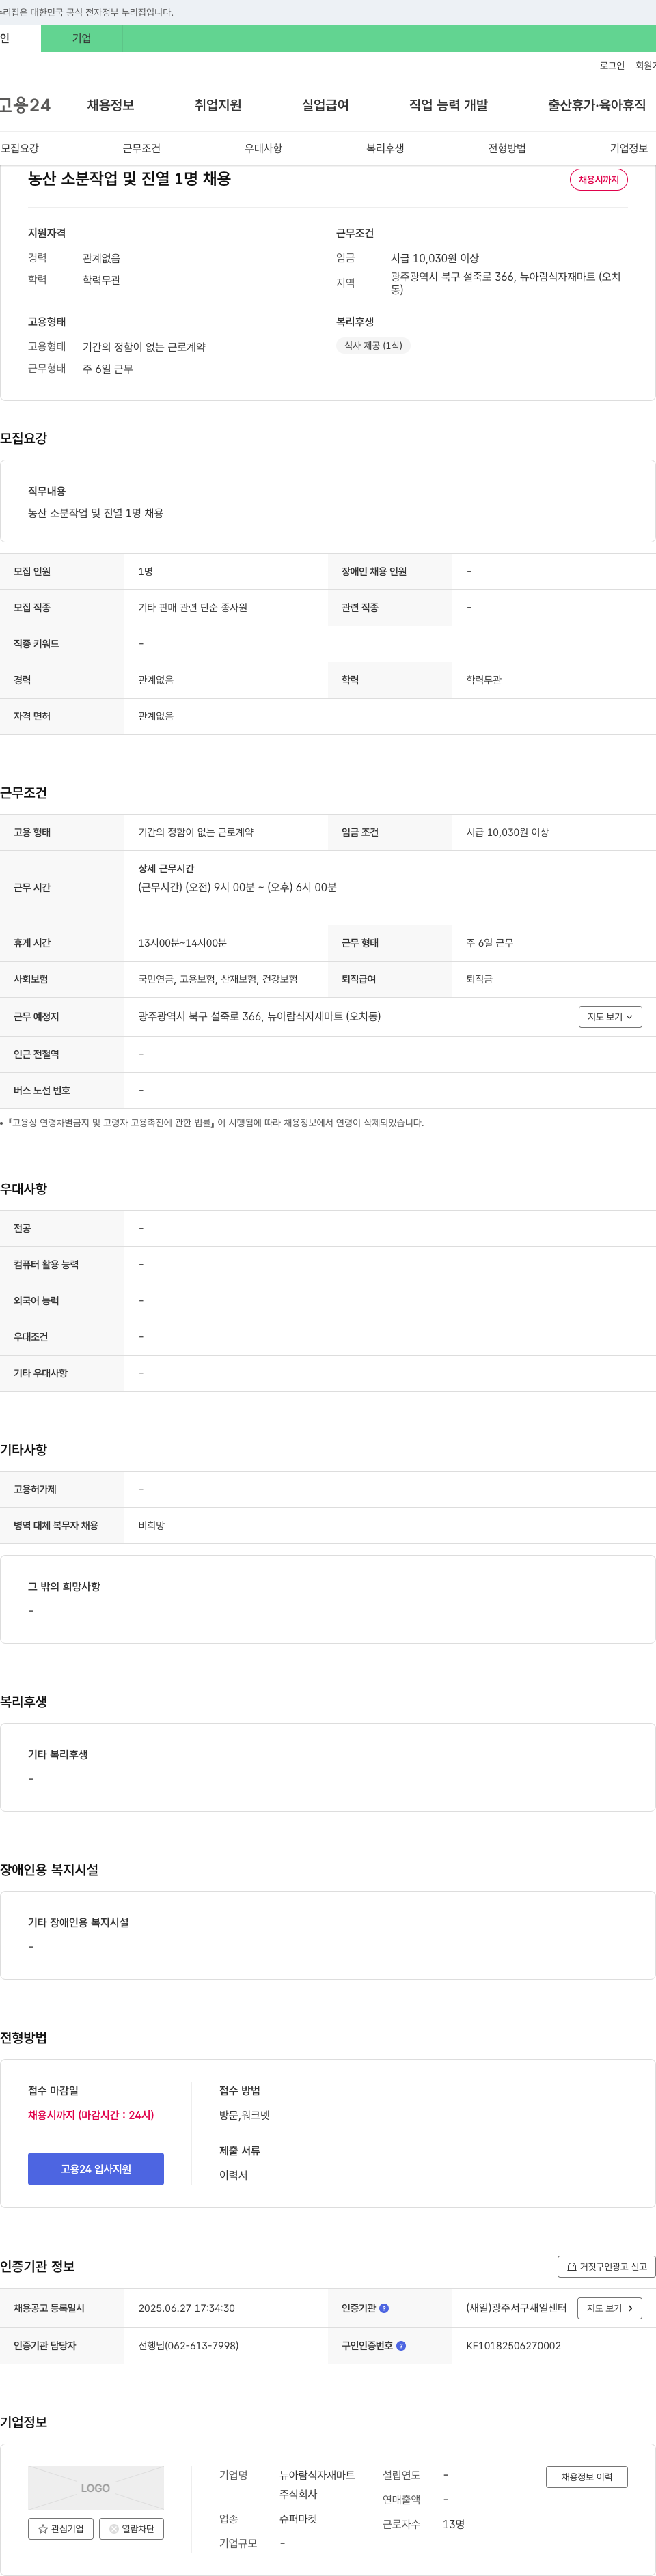Select the 13명 근로자수 value

point(453,2525)
